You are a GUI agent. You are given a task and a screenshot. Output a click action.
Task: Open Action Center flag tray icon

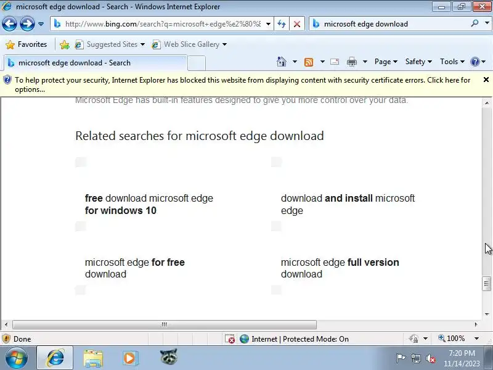(x=400, y=358)
